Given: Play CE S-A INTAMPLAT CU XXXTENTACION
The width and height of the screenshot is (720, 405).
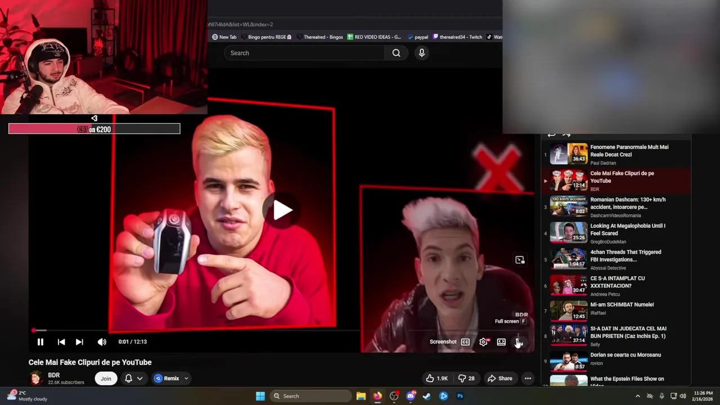Looking at the screenshot, I should (x=616, y=285).
